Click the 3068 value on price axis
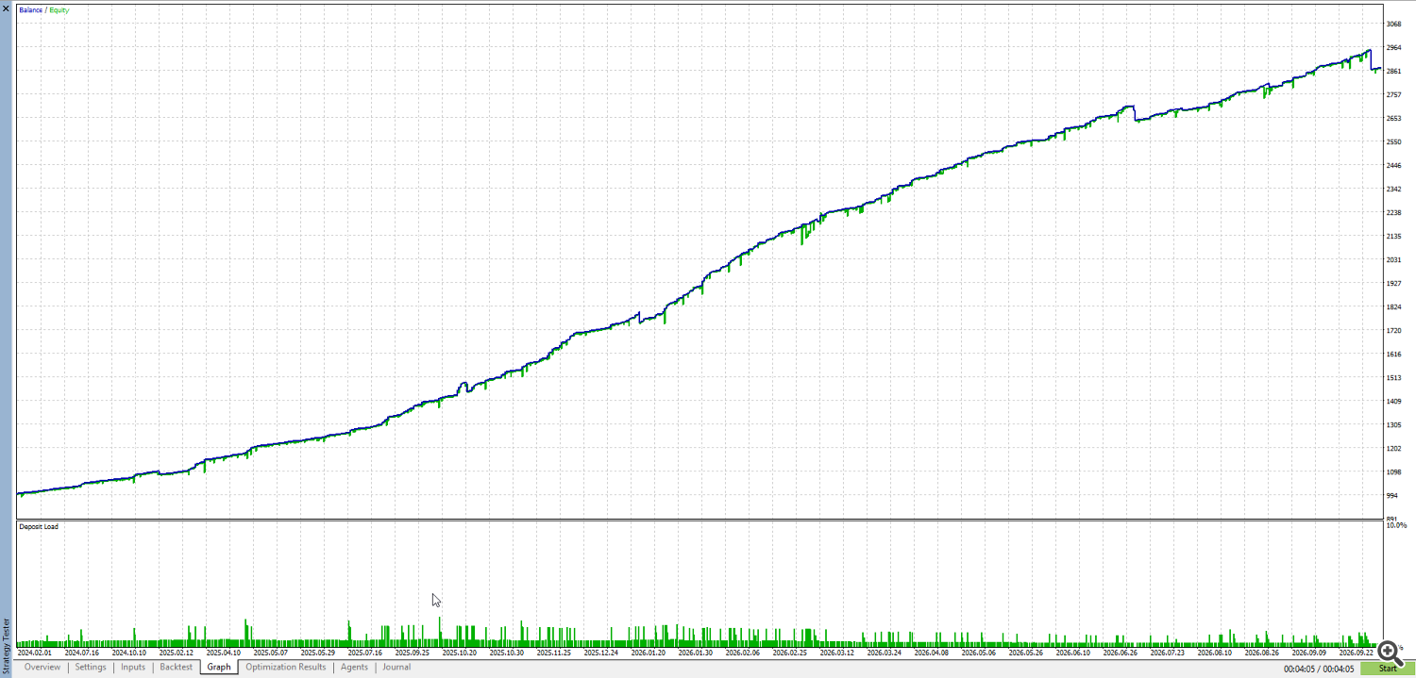Screen dimensions: 1416x678 pos(1393,25)
